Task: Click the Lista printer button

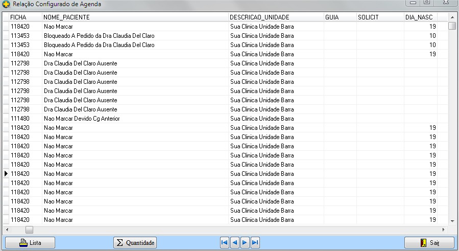Action: pyautogui.click(x=30, y=242)
